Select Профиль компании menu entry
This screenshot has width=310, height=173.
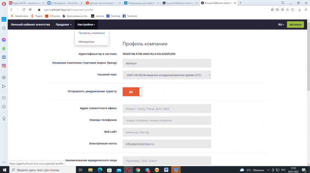point(92,33)
